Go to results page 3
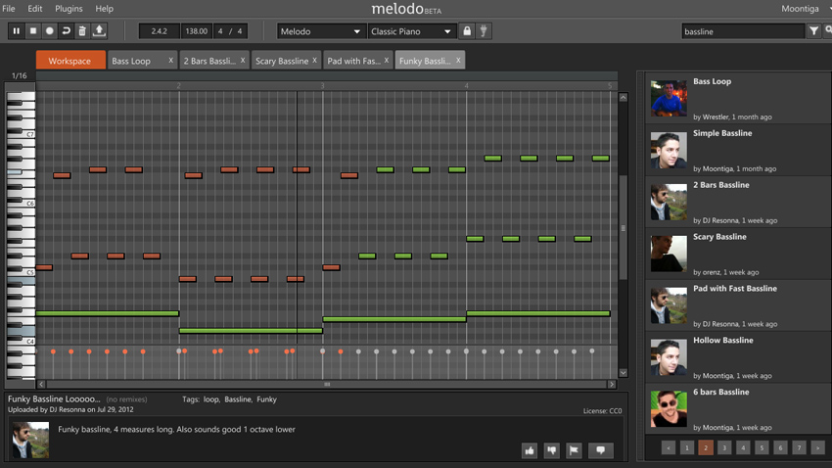Screen dimensions: 832x468 pyautogui.click(x=724, y=447)
